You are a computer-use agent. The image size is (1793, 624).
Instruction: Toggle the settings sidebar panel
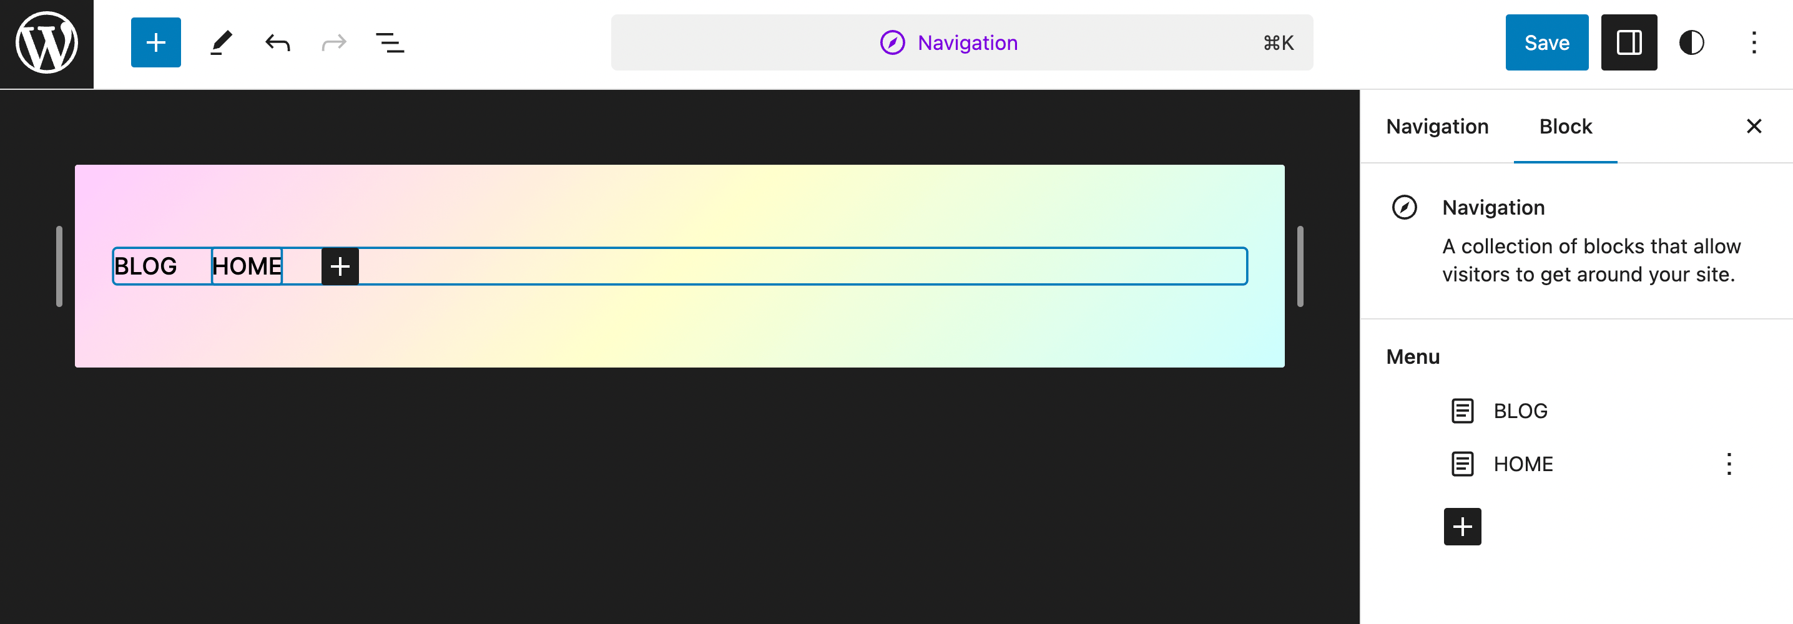pos(1629,42)
